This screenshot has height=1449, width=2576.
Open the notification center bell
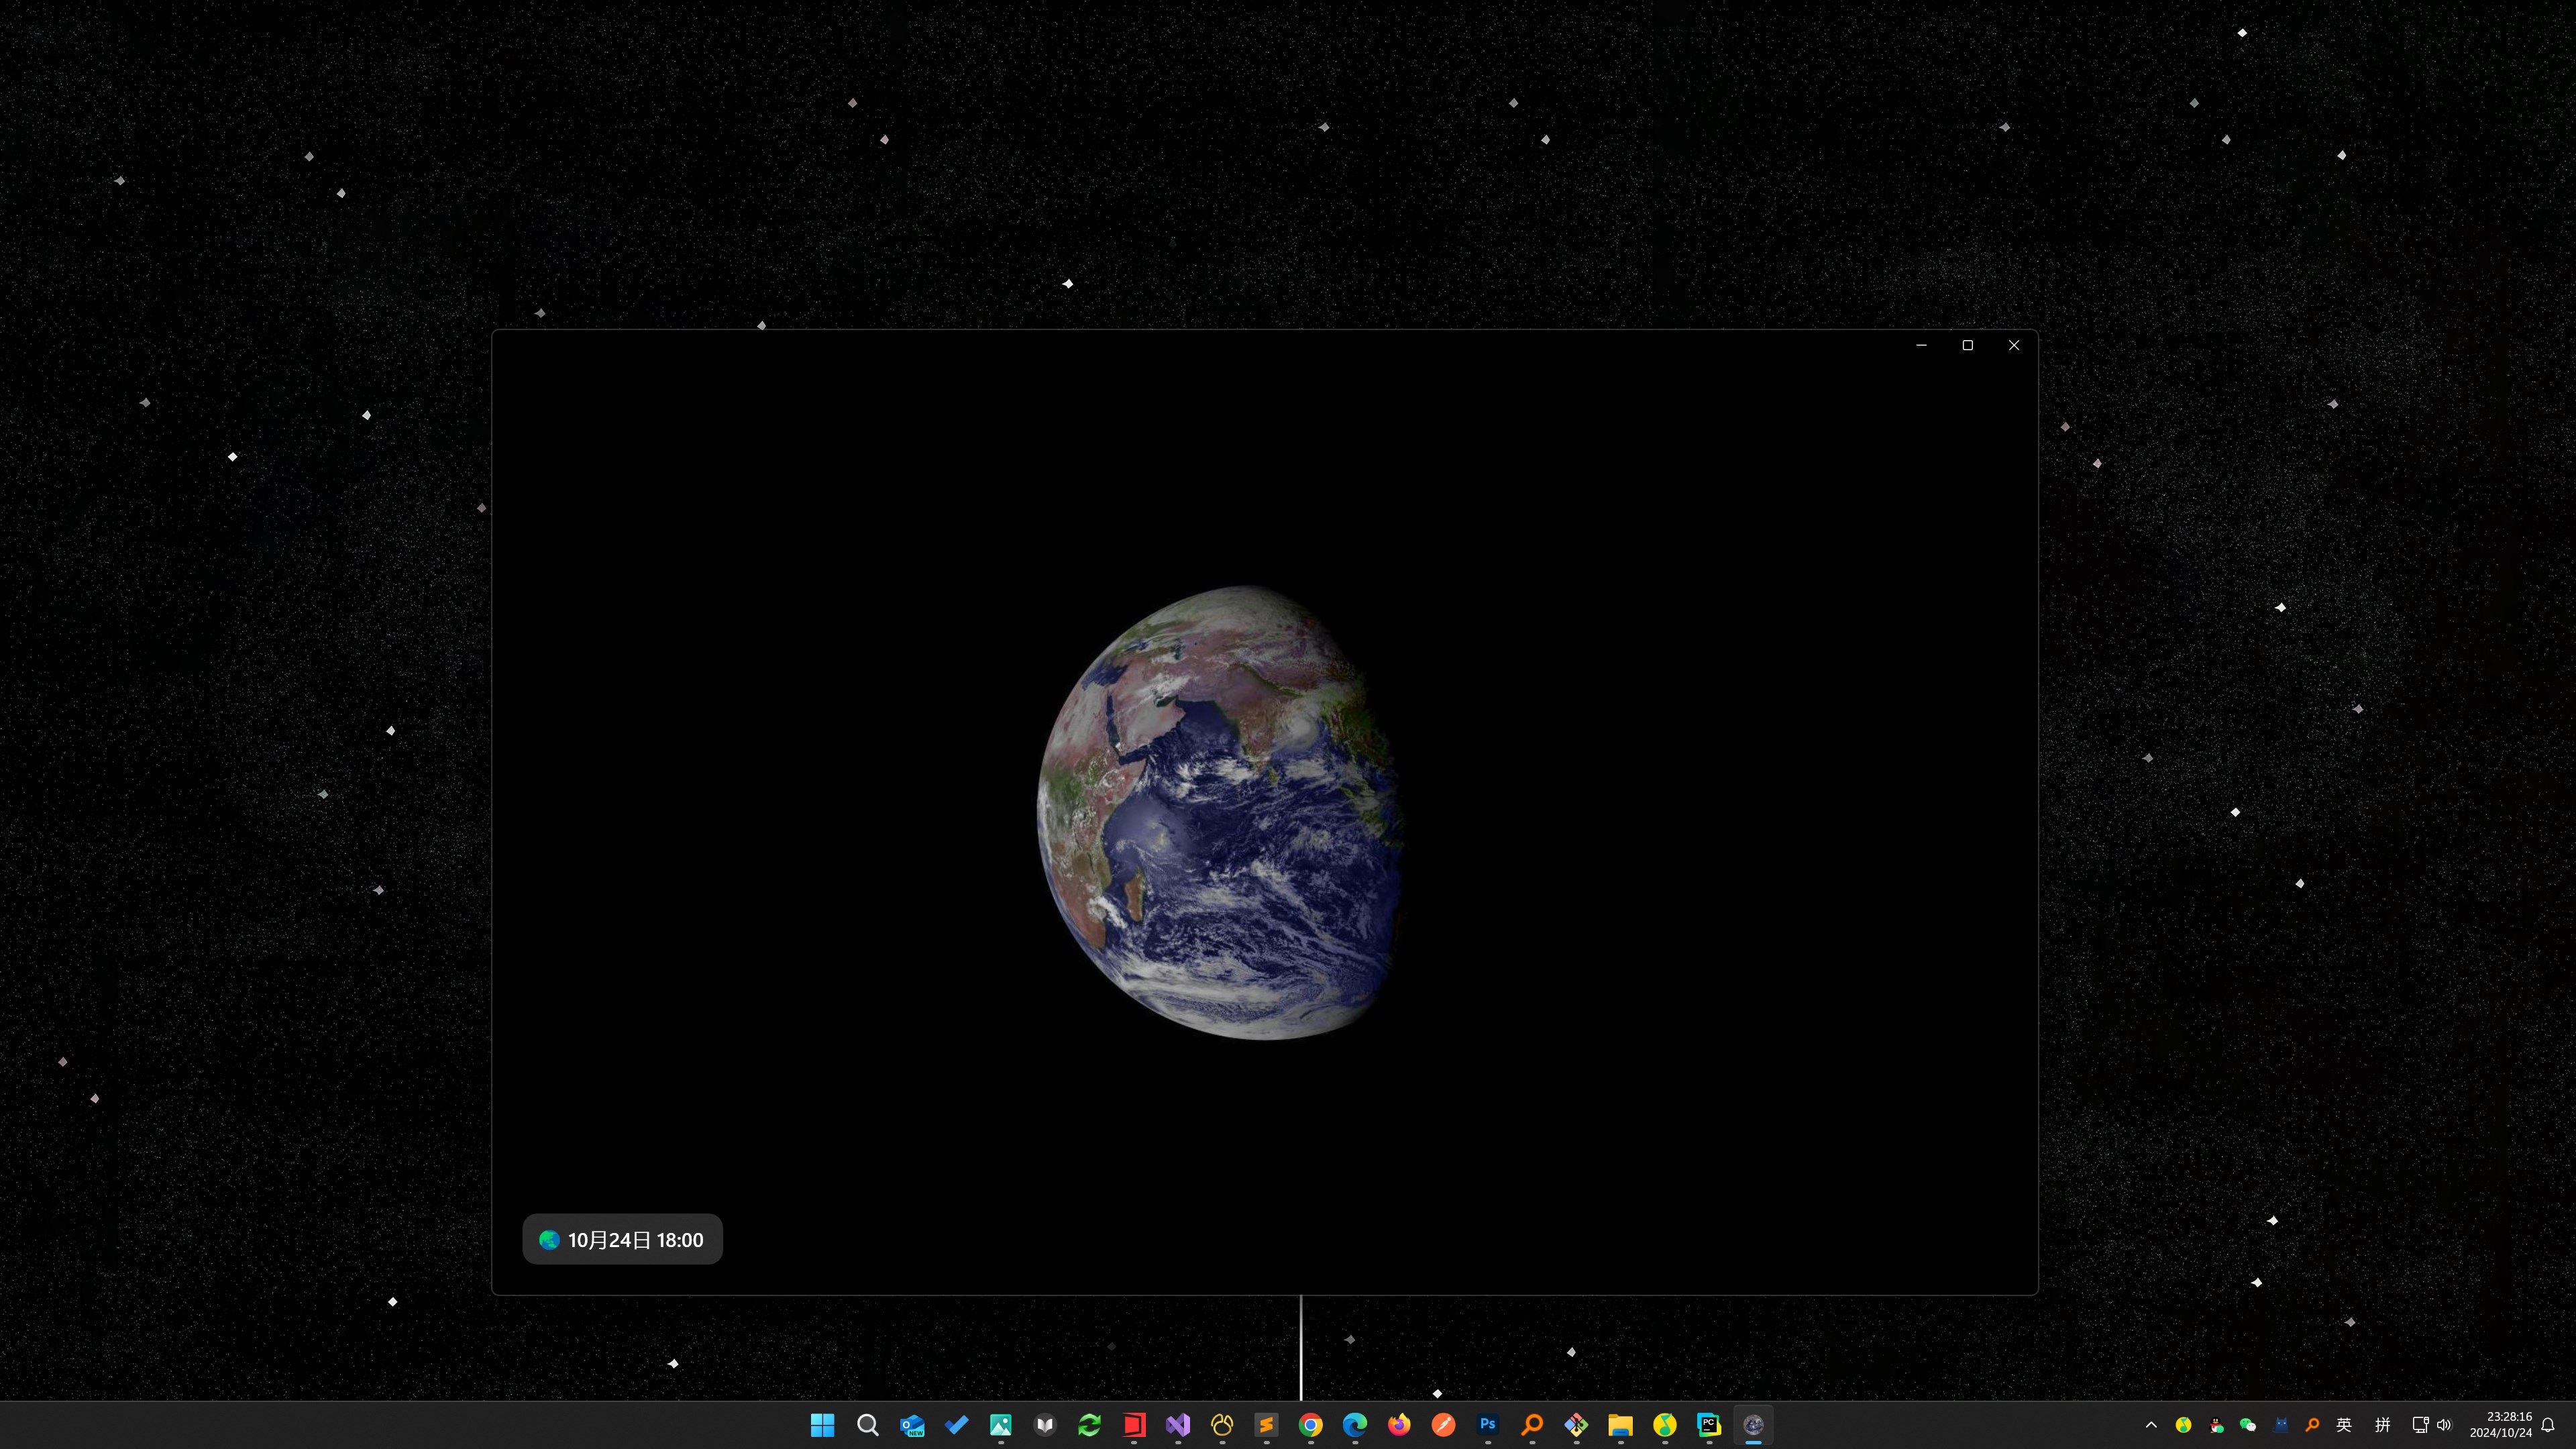tap(2548, 1425)
